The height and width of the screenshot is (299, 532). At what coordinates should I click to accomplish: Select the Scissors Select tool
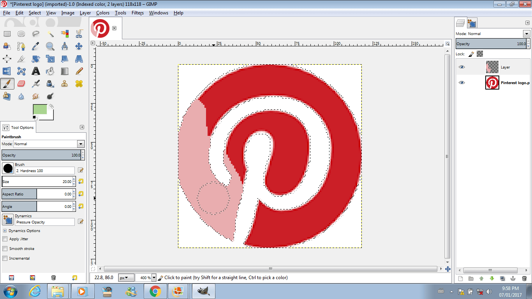tap(79, 34)
